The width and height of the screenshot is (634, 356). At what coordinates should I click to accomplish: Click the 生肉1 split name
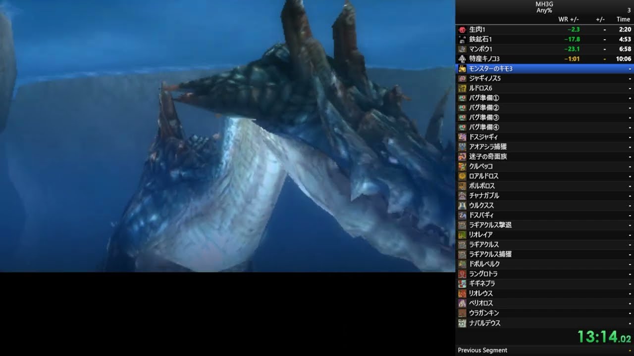[477, 30]
